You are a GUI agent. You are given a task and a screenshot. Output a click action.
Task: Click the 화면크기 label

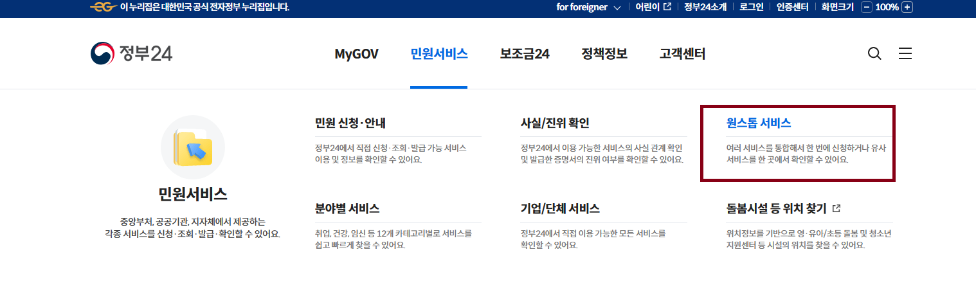tap(837, 7)
